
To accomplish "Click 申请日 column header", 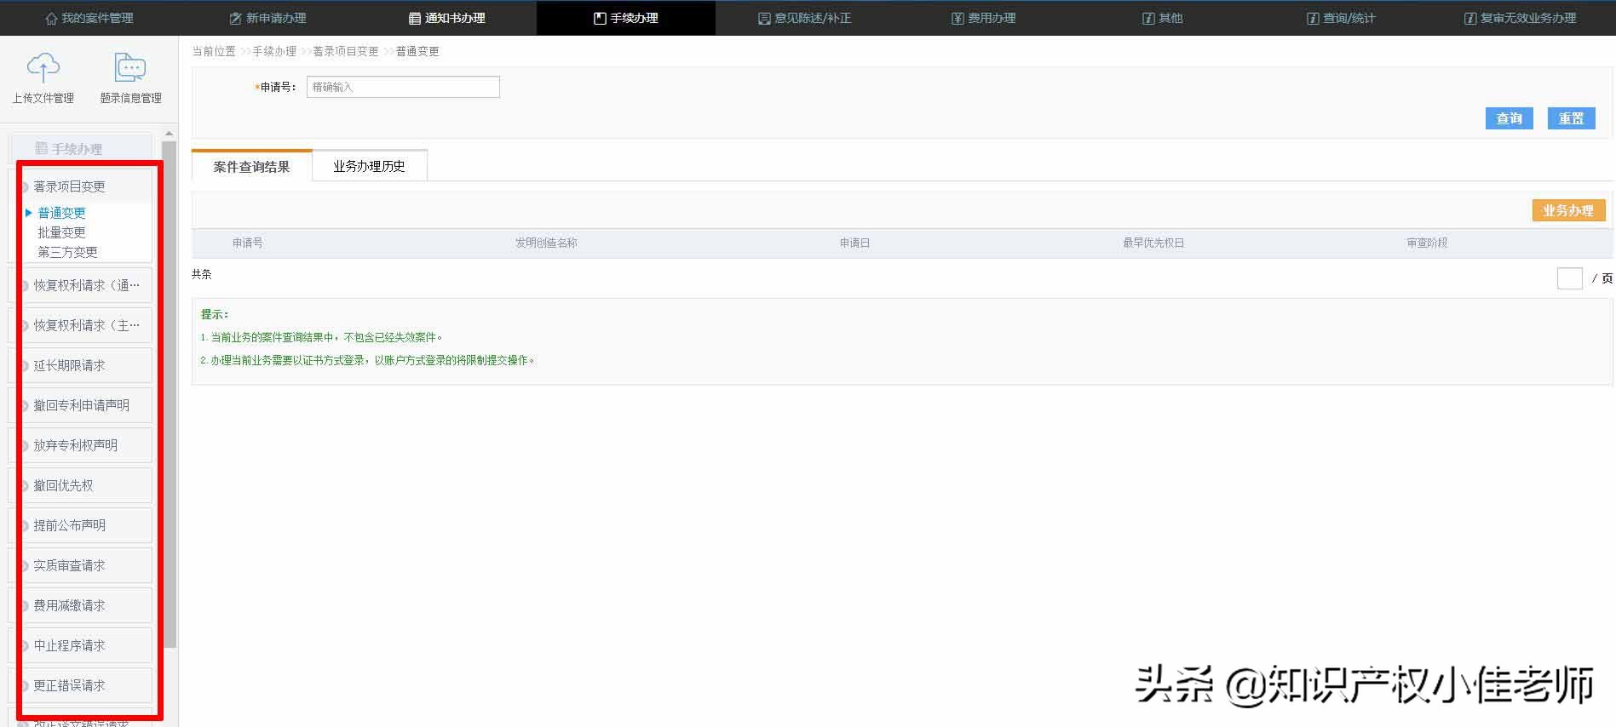I will (x=855, y=243).
